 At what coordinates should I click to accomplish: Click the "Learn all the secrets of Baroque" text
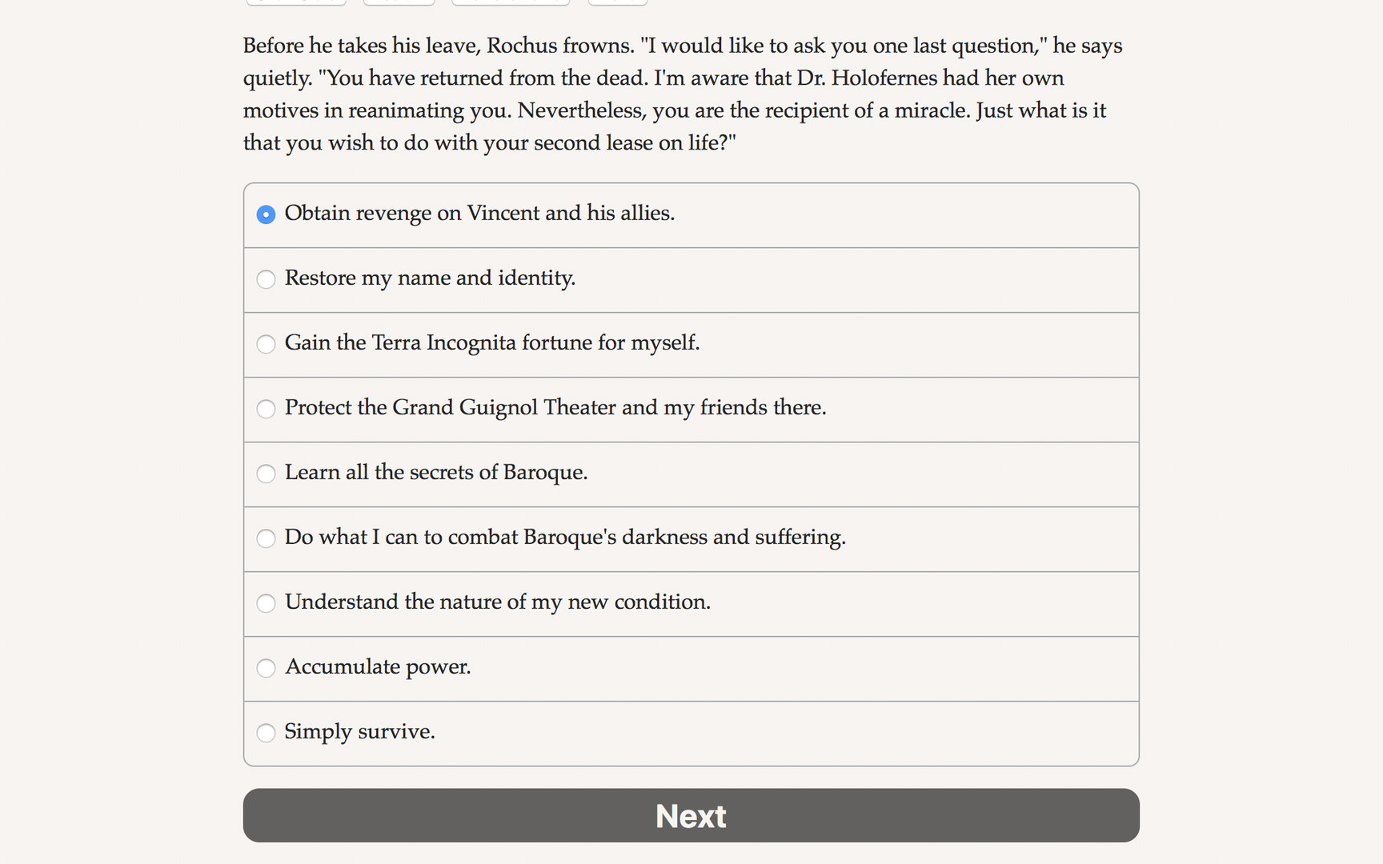tap(436, 474)
